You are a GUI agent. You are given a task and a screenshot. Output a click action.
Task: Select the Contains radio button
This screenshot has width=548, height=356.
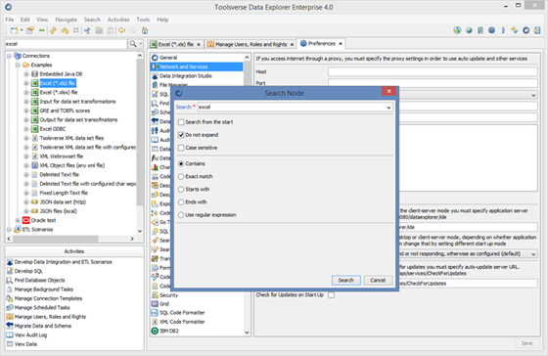click(x=181, y=163)
